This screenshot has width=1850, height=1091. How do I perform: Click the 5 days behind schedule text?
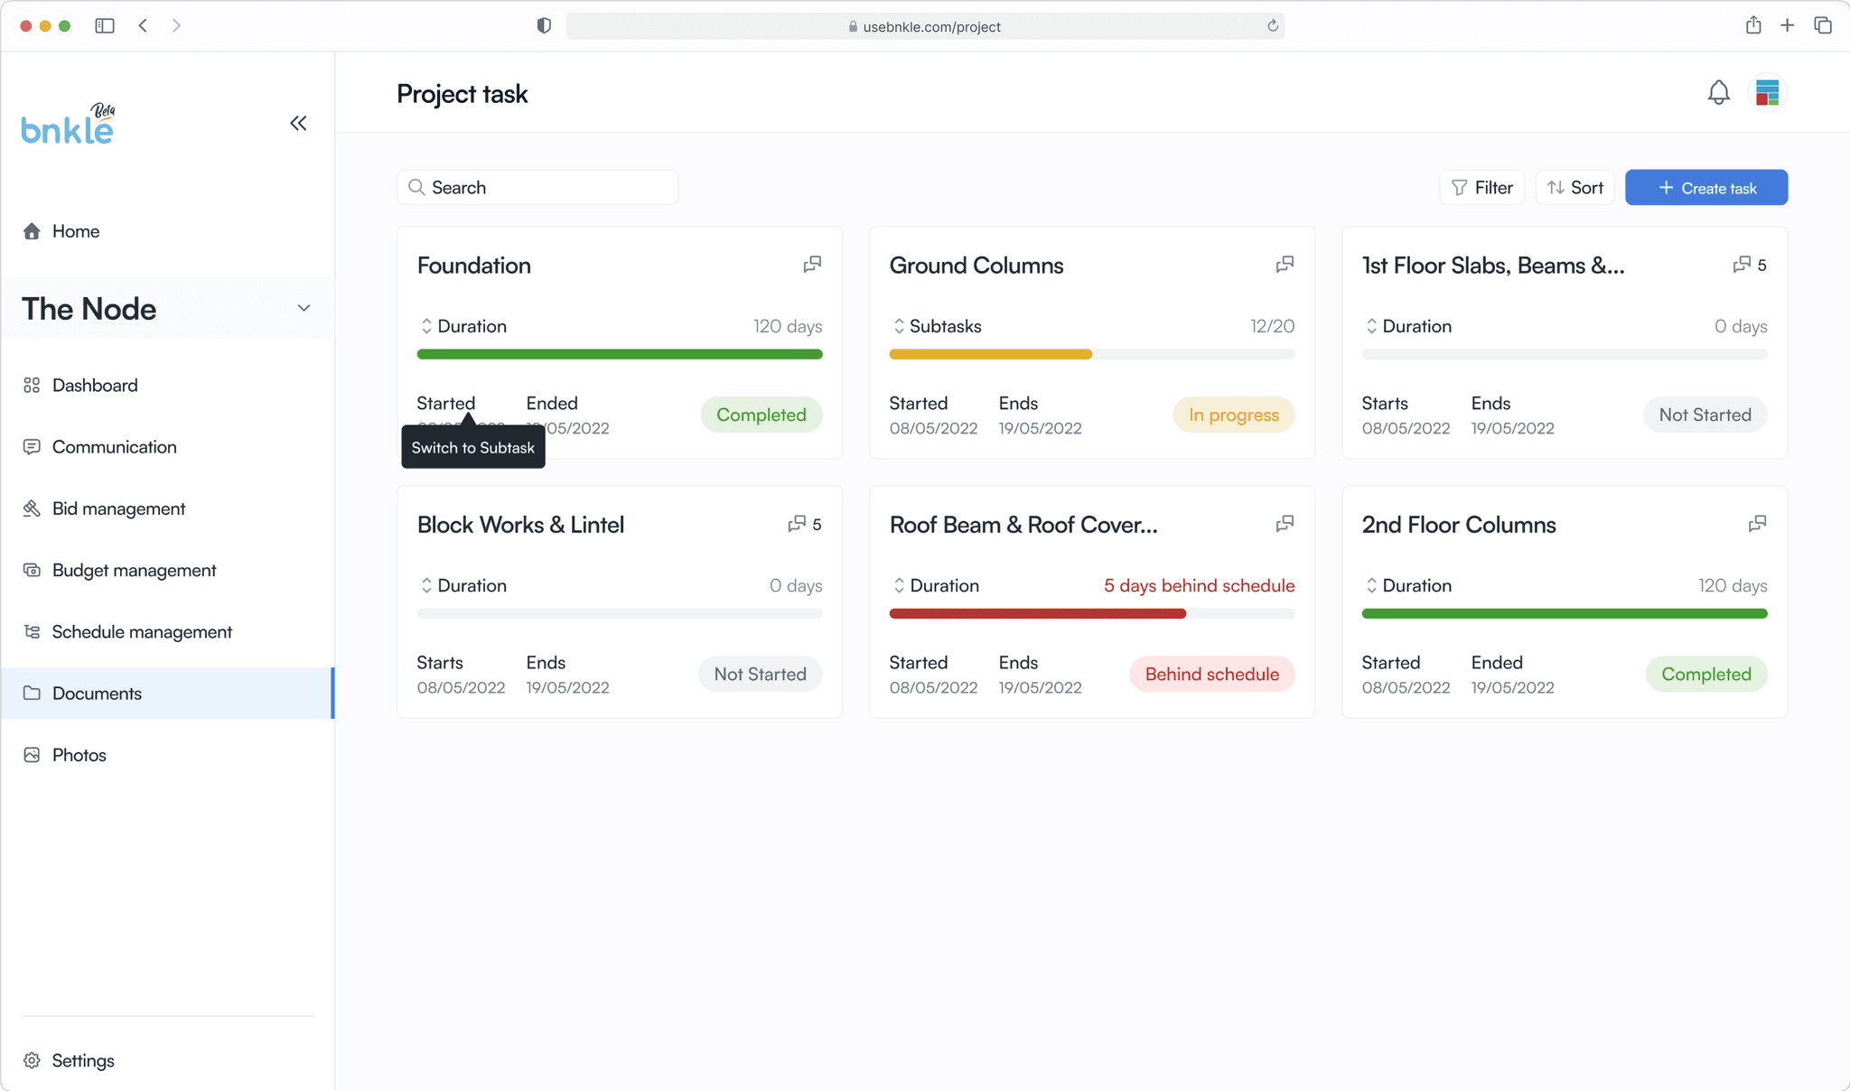point(1199,585)
